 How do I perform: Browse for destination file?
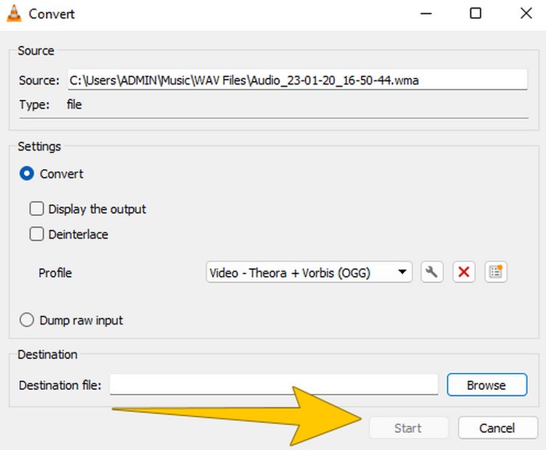pyautogui.click(x=487, y=384)
